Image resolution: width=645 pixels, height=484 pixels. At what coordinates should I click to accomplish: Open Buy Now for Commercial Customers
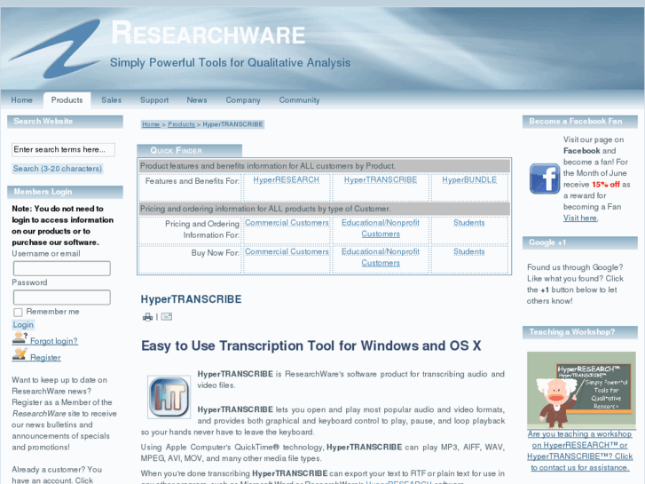(287, 251)
